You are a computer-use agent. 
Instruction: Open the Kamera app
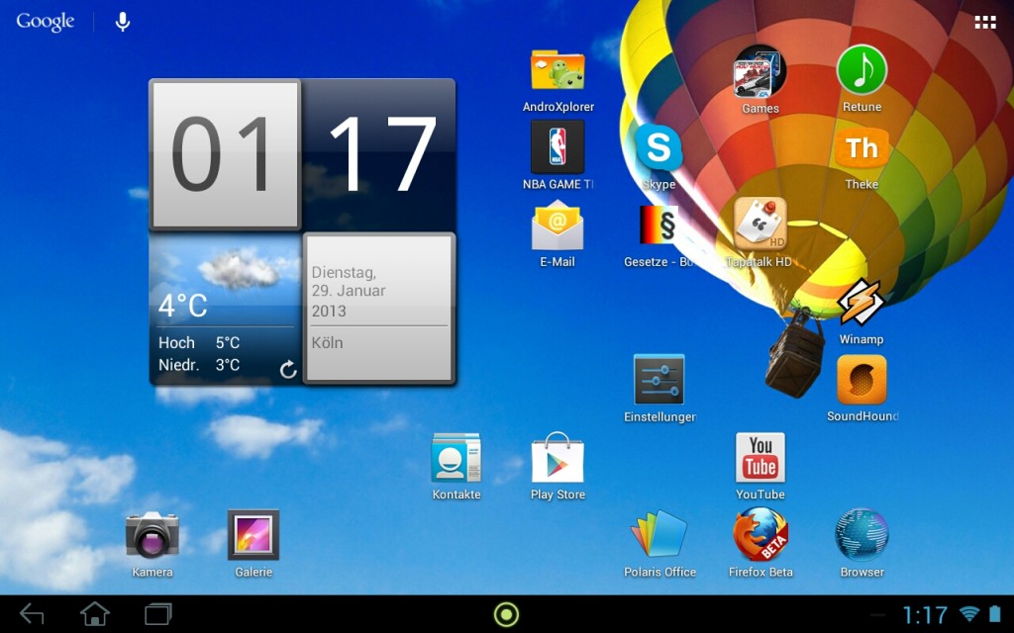click(152, 535)
